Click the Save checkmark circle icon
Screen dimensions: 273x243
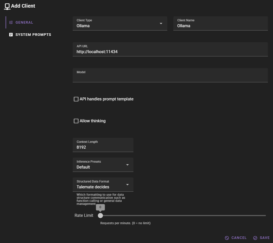point(255,238)
